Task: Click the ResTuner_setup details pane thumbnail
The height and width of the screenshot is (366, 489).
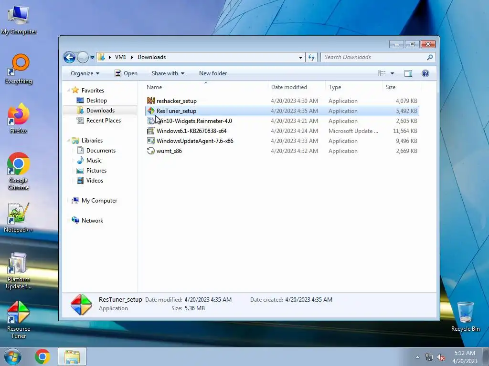Action: 81,305
